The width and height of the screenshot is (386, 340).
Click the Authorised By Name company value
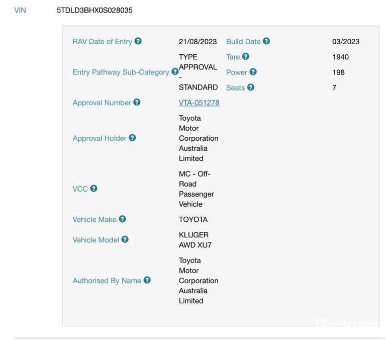point(199,281)
